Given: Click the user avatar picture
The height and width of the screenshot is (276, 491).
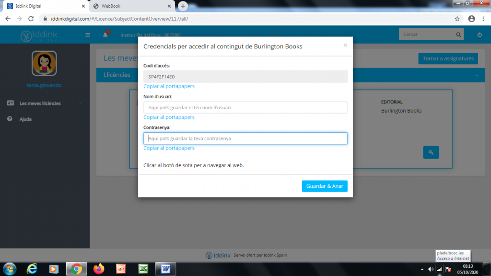Looking at the screenshot, I should pyautogui.click(x=45, y=64).
